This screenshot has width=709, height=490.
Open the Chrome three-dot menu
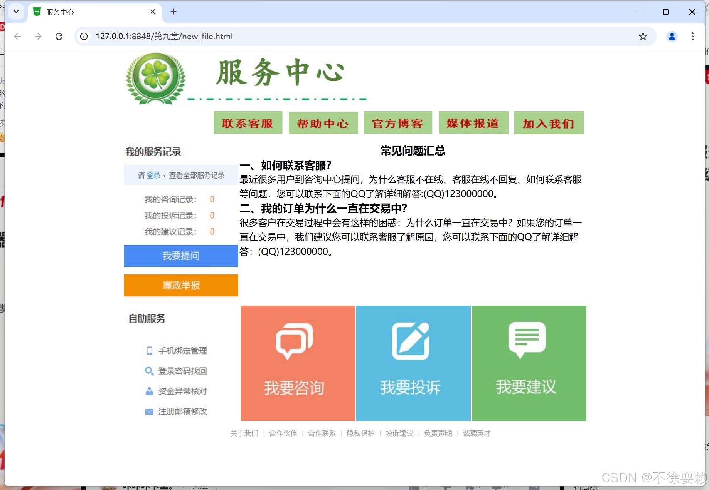click(692, 36)
